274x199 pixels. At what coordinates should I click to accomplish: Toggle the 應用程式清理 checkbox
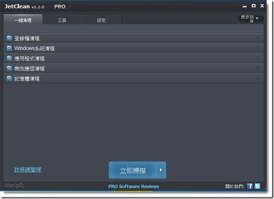[9, 58]
